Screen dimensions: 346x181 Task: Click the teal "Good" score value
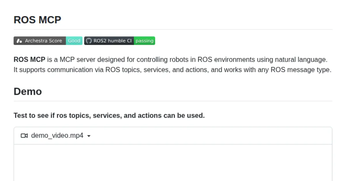[x=74, y=41]
